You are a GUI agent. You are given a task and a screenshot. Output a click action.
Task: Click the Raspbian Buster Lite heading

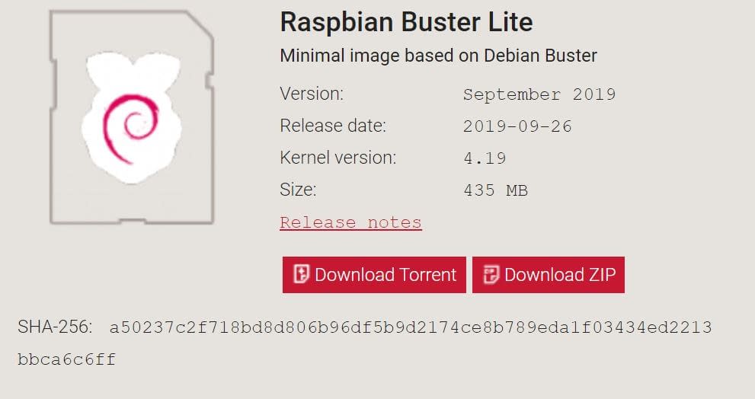tap(406, 22)
